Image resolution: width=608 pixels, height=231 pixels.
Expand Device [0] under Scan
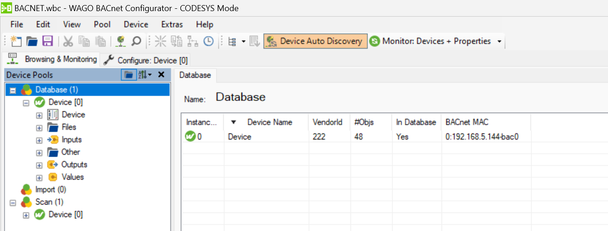[x=26, y=215]
